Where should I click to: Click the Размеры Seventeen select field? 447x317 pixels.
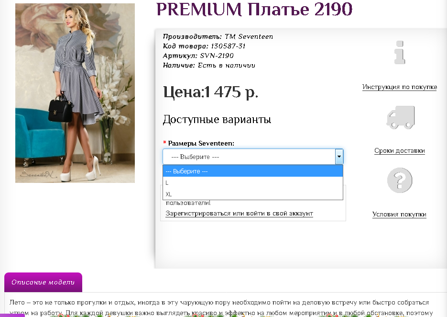tap(252, 157)
